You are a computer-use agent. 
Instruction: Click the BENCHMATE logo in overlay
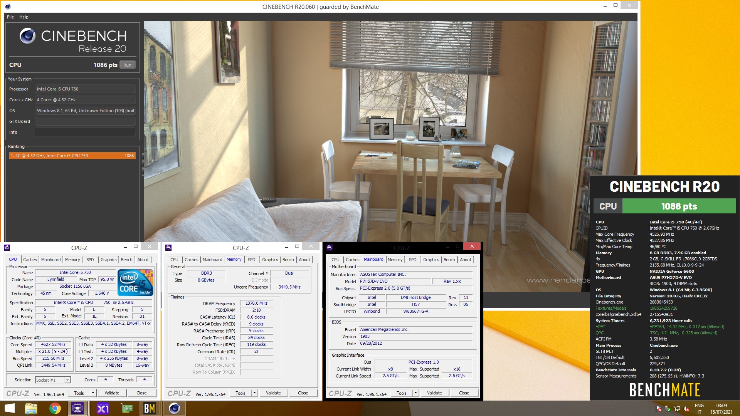(x=664, y=390)
